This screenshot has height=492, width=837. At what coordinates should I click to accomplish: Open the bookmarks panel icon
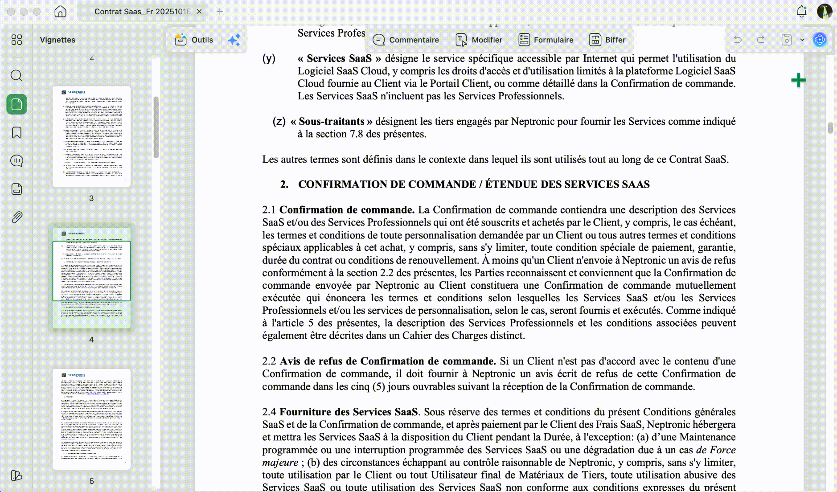coord(16,132)
